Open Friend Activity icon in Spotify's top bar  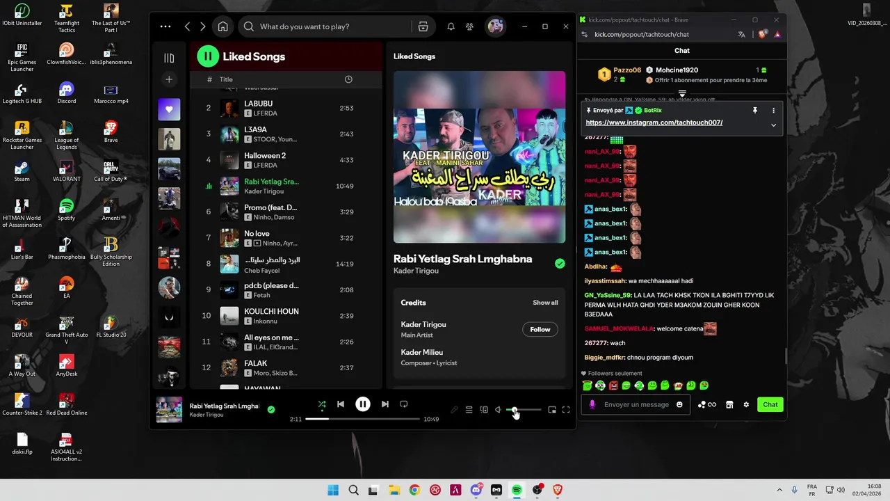tap(469, 26)
